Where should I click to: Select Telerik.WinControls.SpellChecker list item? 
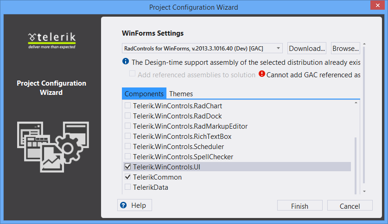coord(183,157)
